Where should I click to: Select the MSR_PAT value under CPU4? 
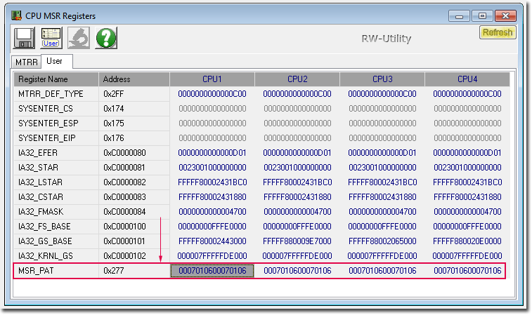(x=467, y=271)
